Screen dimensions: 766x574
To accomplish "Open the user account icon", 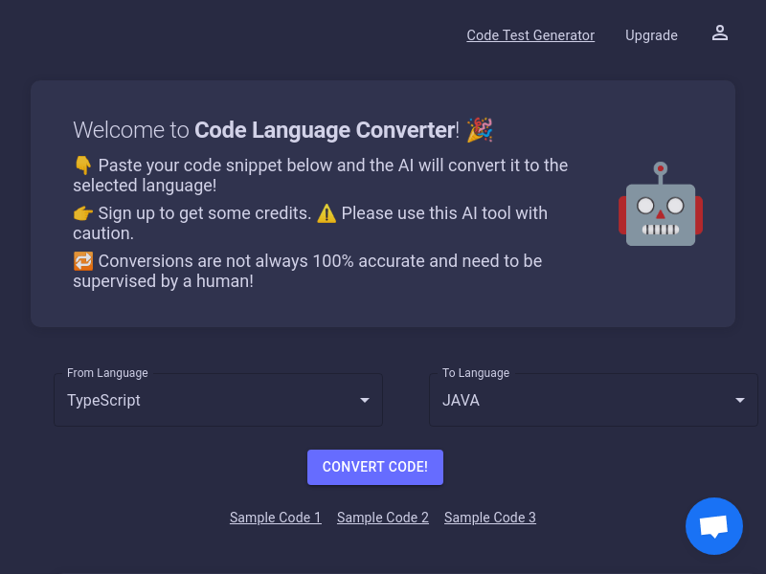I will 720,33.
